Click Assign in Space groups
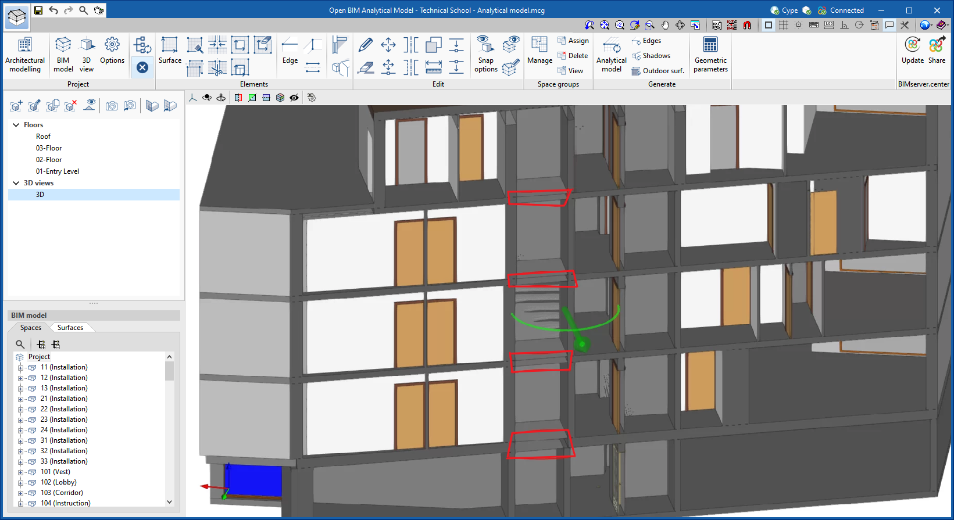Viewport: 954px width, 520px height. pos(573,41)
